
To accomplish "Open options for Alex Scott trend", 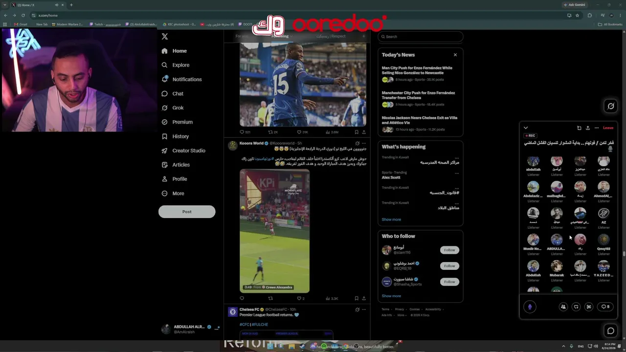I will pyautogui.click(x=457, y=173).
